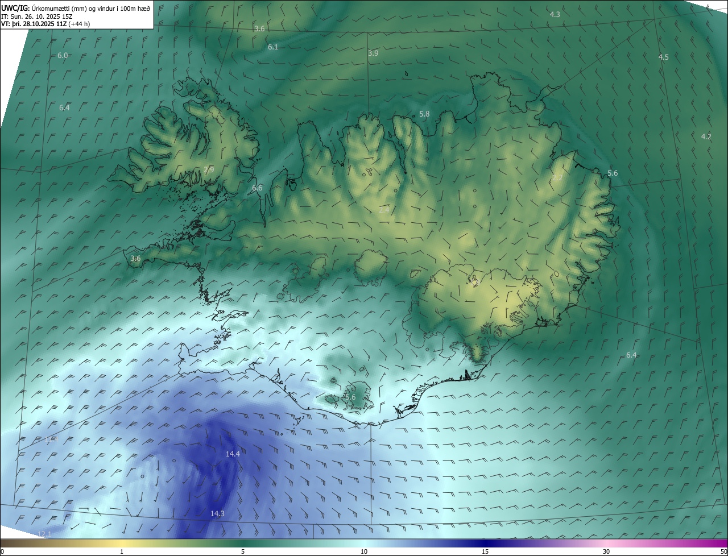Select the 14.4 maximum value over the sea

233,454
